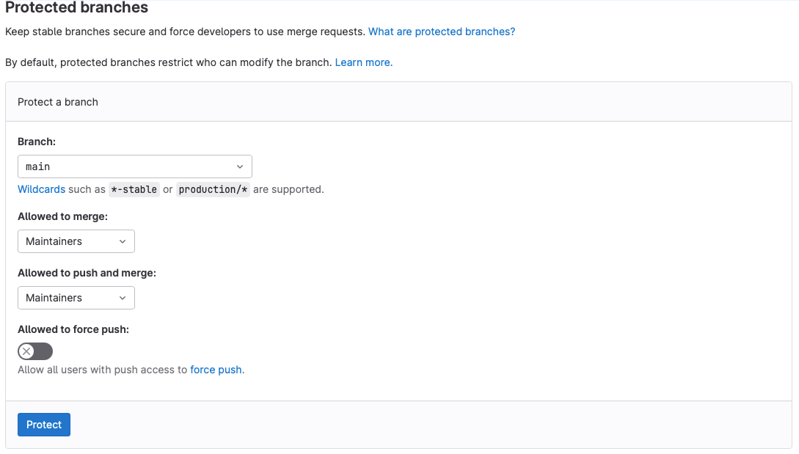Click the 'Allowed to force push:' label
The height and width of the screenshot is (454, 799).
[73, 329]
